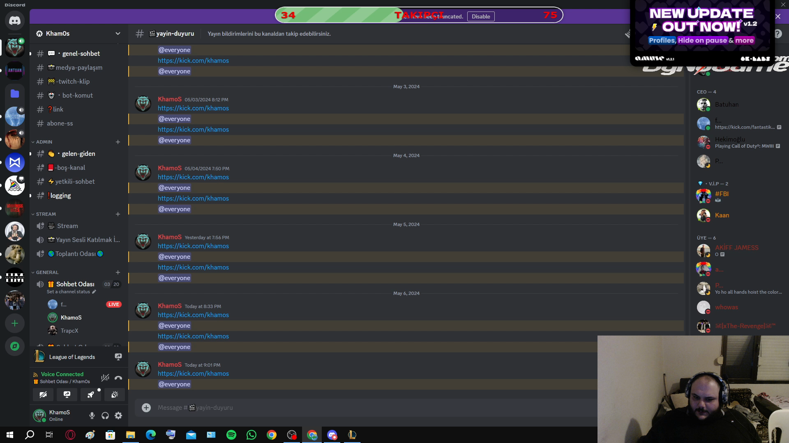This screenshot has width=789, height=443.
Task: Click the LIVE badge in Sohbet Odası
Action: (114, 304)
